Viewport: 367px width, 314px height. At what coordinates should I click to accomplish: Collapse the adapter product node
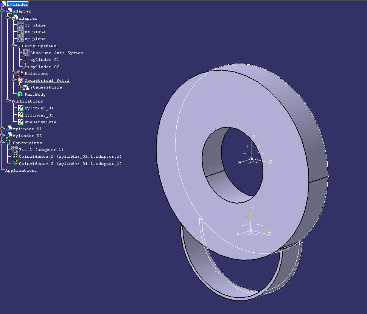pos(2,11)
